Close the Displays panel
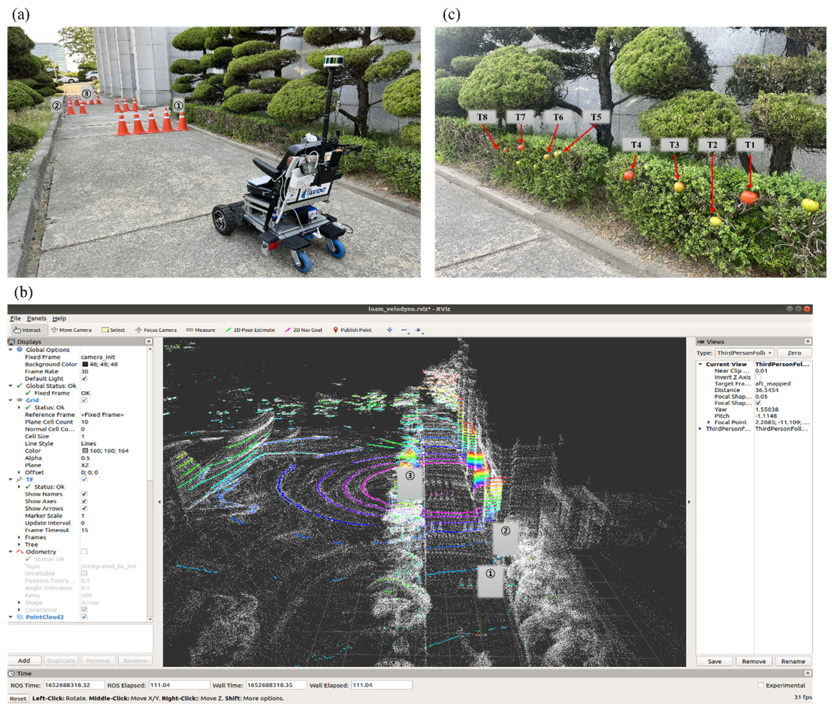832x712 pixels. pos(149,341)
